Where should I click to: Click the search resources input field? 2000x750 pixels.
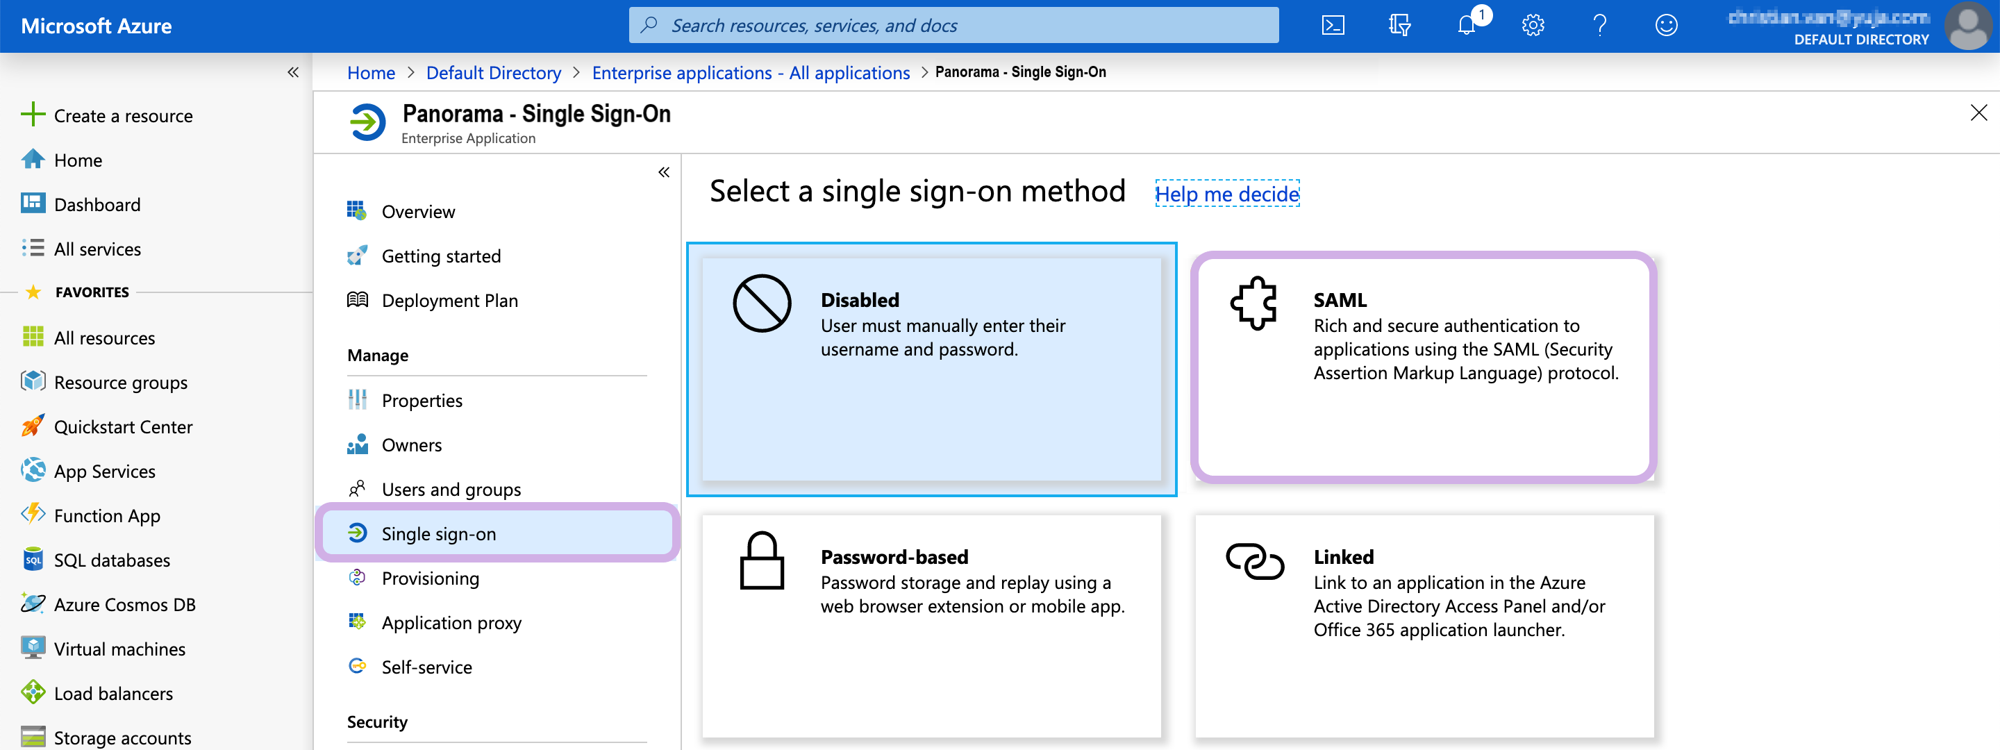953,26
